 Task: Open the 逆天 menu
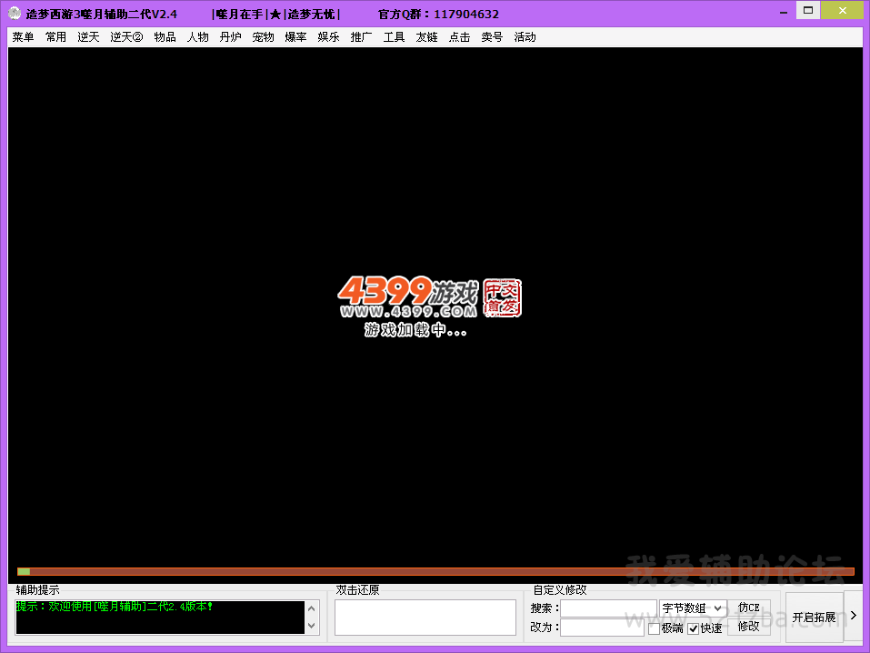tap(88, 37)
